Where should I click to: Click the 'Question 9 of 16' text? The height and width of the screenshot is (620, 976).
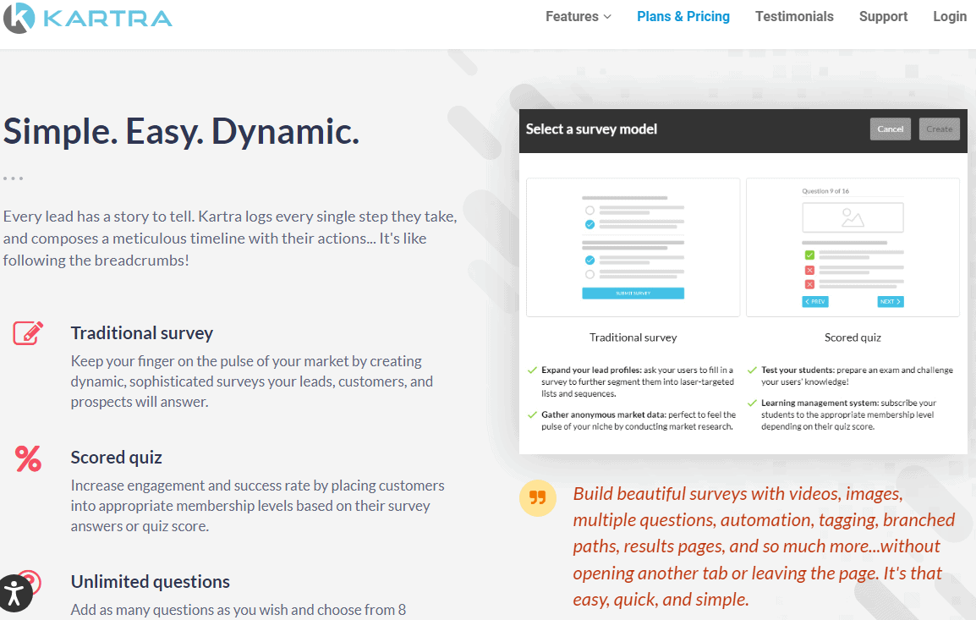click(825, 191)
